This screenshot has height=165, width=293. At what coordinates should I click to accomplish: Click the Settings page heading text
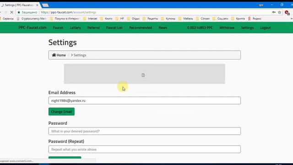(62, 43)
